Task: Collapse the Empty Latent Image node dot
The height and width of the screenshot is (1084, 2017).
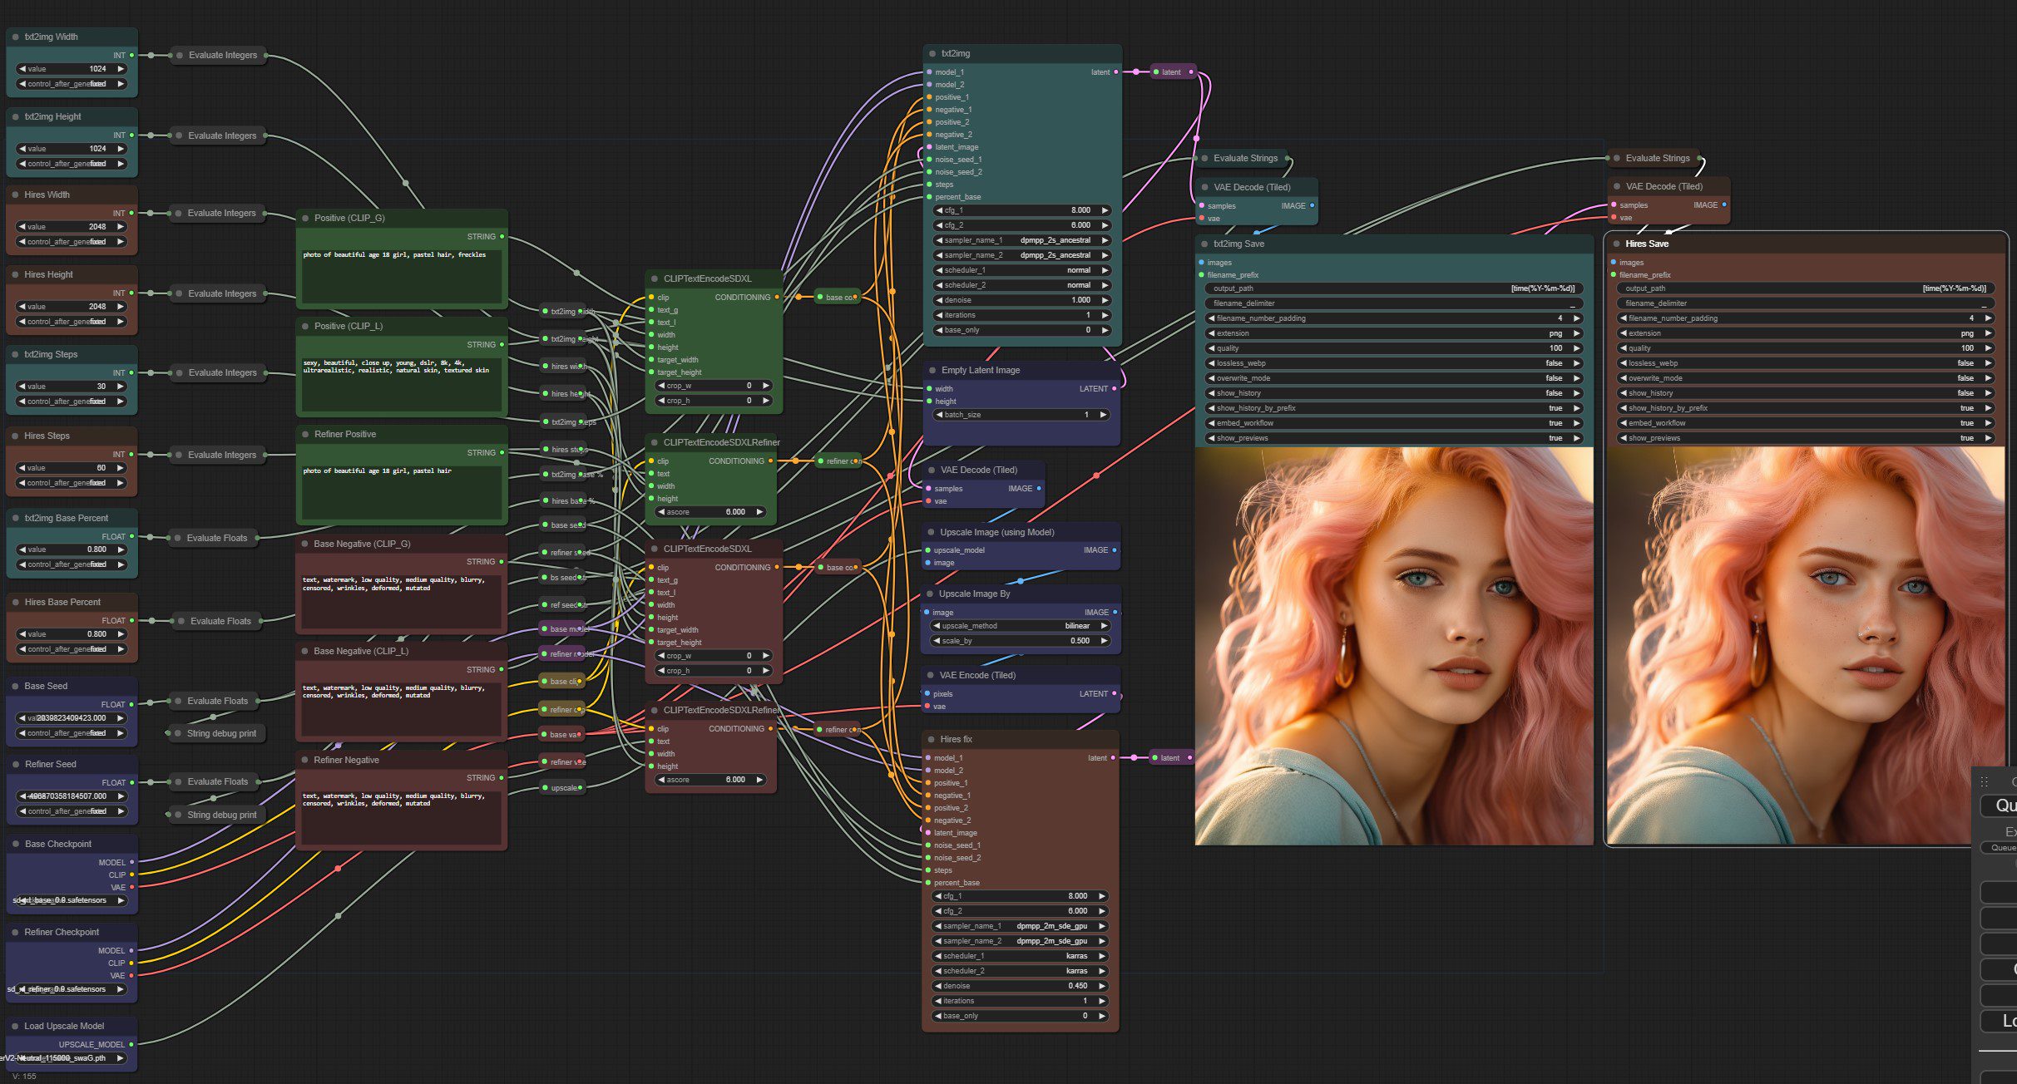Action: pyautogui.click(x=932, y=370)
